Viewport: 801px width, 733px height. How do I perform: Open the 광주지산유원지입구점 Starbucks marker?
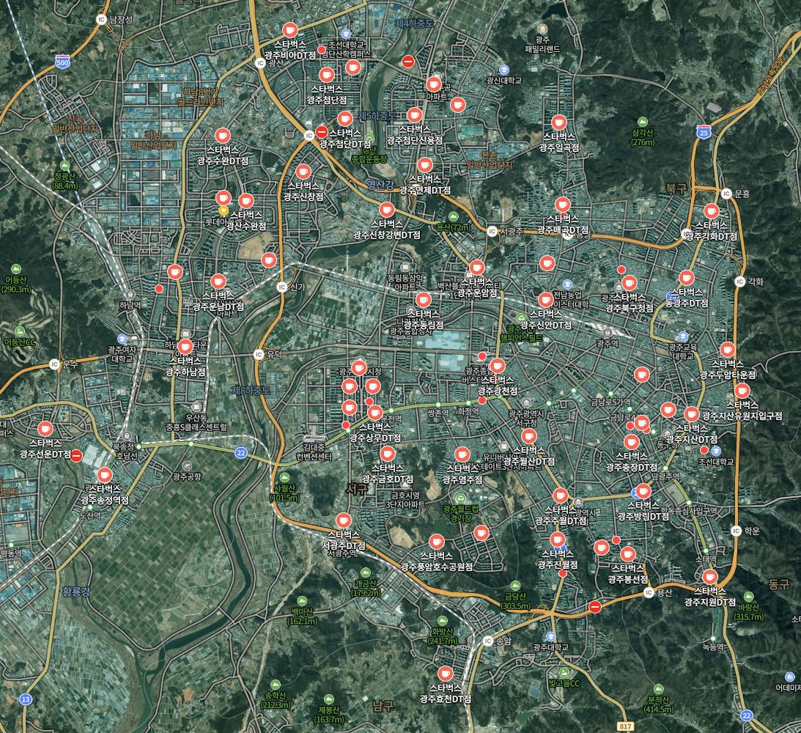click(x=742, y=391)
